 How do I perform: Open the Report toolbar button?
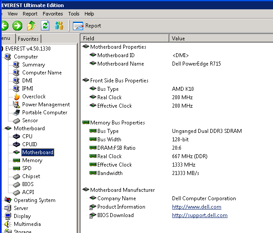(87, 26)
